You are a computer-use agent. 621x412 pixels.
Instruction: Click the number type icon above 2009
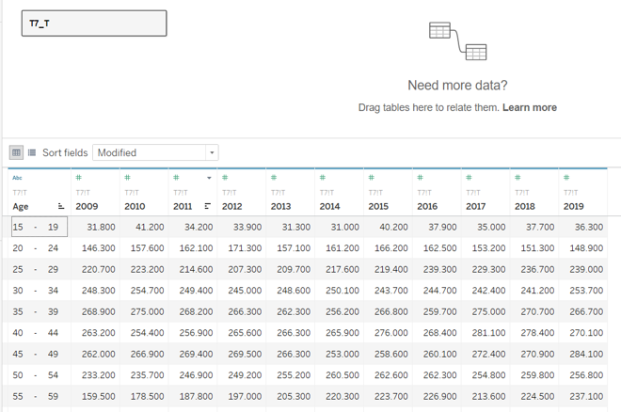[78, 177]
